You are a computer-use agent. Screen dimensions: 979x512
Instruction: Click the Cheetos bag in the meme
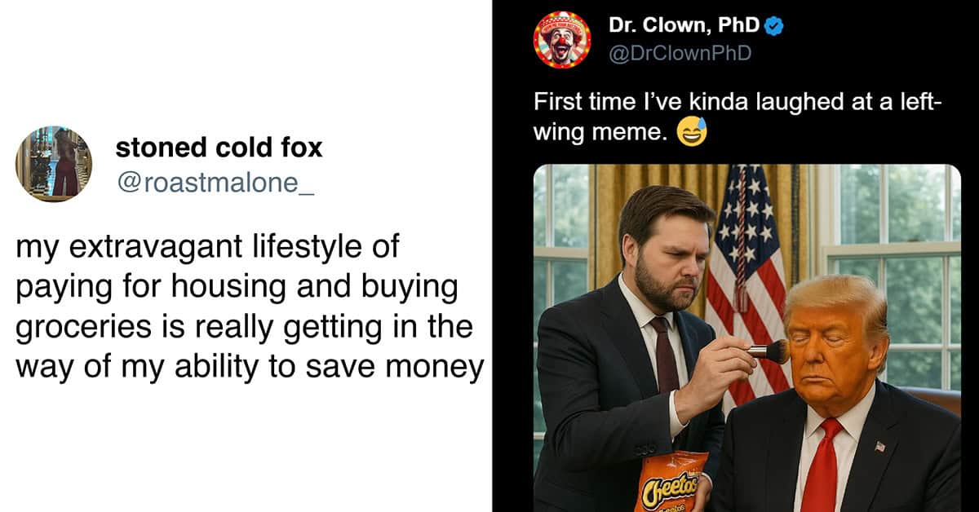pos(671,482)
